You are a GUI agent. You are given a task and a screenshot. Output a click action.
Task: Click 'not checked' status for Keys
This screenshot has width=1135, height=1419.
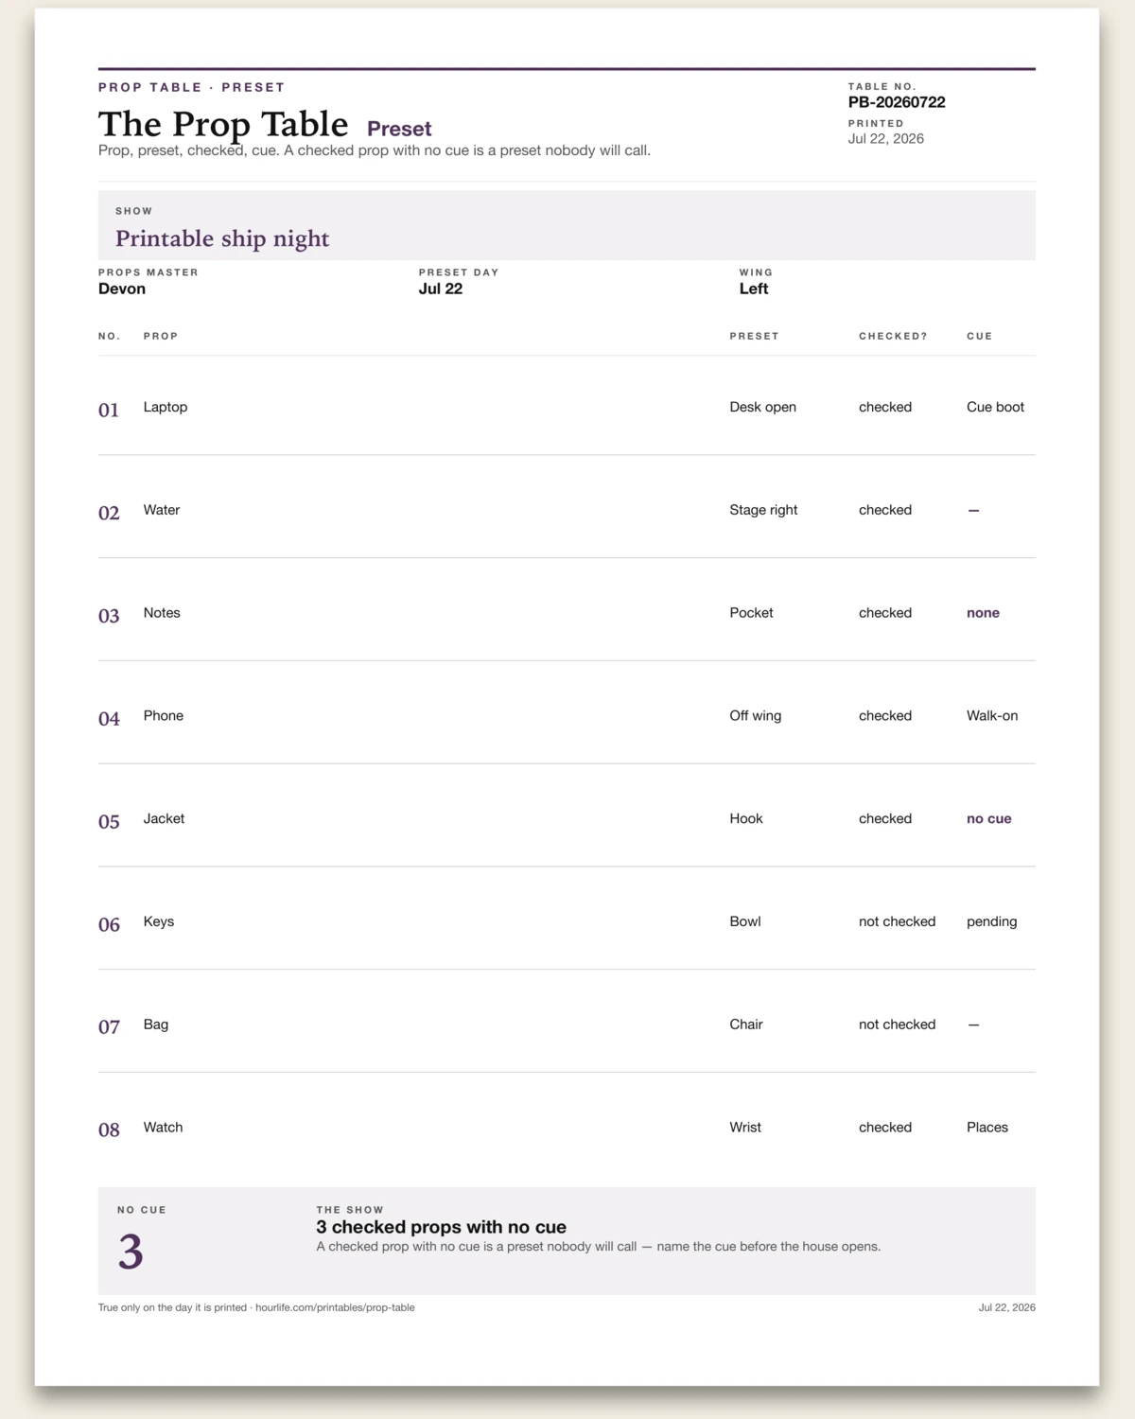click(x=897, y=921)
